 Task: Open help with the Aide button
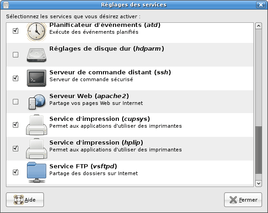click(x=25, y=200)
